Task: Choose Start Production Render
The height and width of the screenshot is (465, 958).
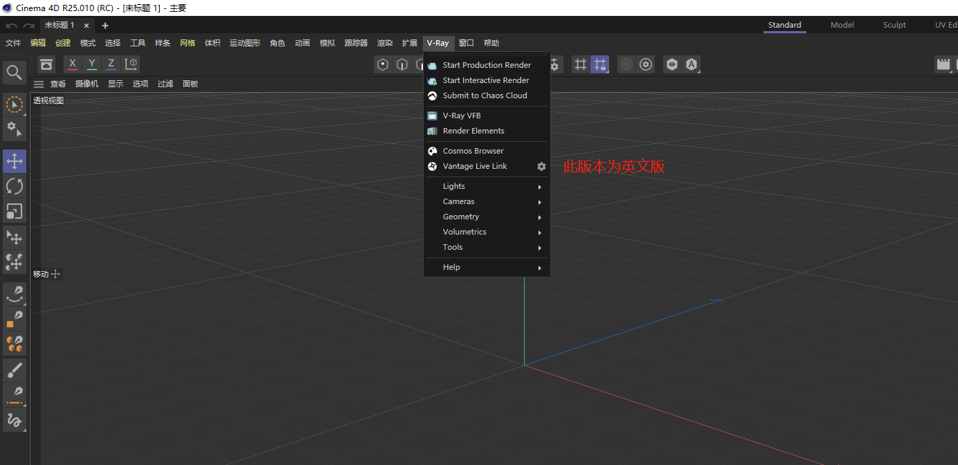Action: point(487,65)
